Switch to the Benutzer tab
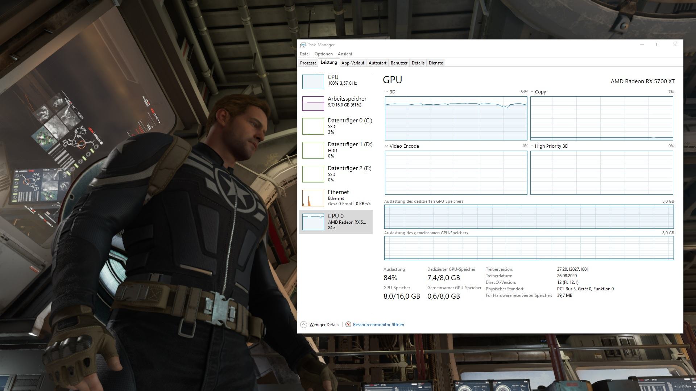The image size is (696, 391). tap(399, 63)
